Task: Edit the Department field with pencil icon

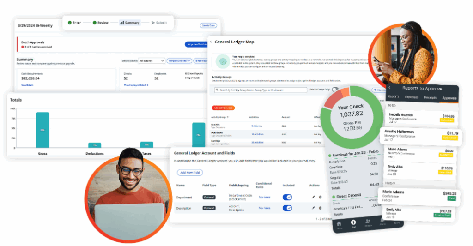Action: [x=313, y=197]
